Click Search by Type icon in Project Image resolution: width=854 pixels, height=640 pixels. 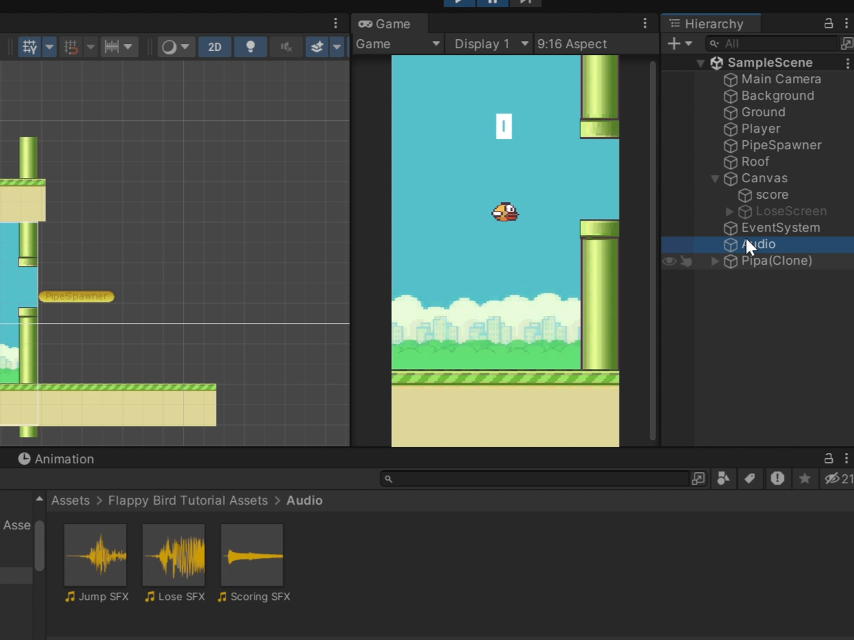click(723, 478)
